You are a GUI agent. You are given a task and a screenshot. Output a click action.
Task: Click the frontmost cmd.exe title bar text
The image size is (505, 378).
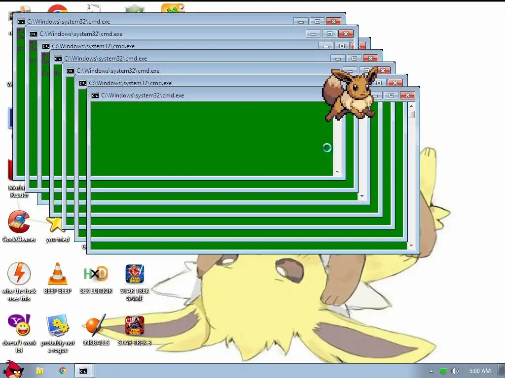coord(143,95)
